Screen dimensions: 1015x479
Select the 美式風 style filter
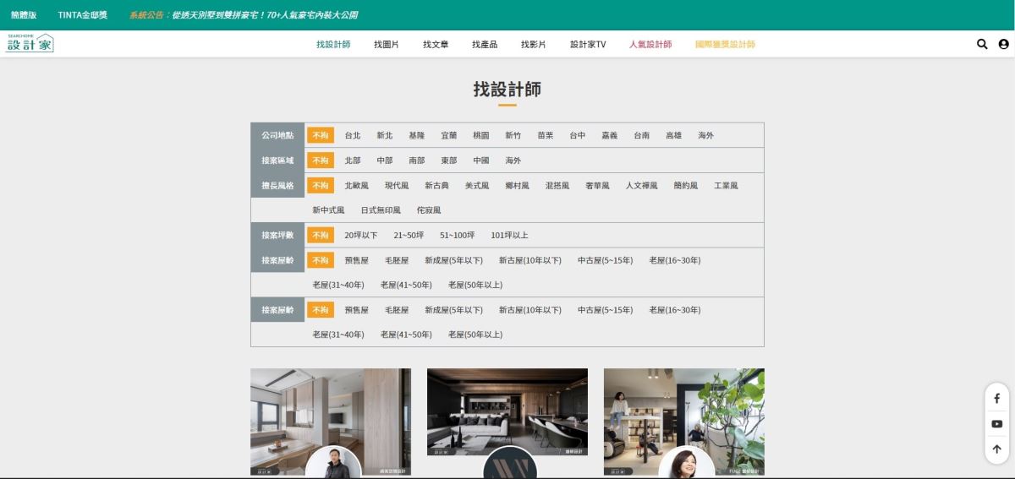coord(477,185)
